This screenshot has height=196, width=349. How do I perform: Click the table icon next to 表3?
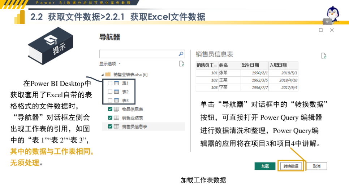tap(116, 100)
